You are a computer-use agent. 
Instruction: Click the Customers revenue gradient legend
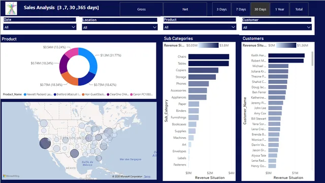tap(286, 45)
